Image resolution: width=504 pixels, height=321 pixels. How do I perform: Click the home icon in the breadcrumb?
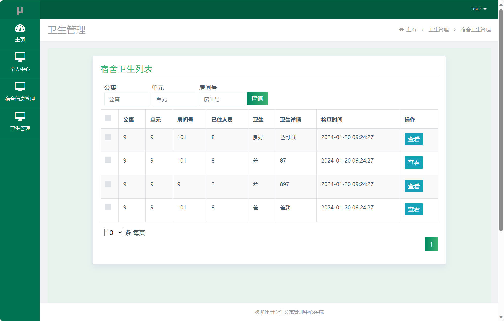click(x=401, y=29)
